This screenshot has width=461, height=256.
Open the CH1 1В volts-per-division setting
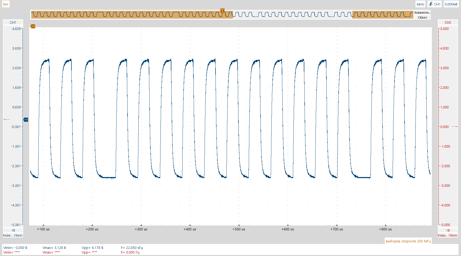tap(13, 230)
